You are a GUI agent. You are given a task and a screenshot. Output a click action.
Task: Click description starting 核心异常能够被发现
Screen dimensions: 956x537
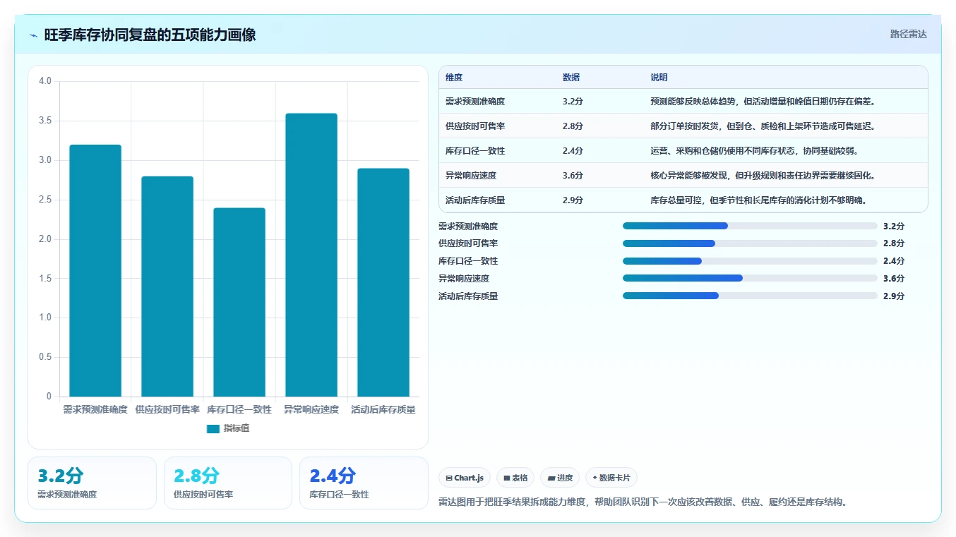click(763, 176)
